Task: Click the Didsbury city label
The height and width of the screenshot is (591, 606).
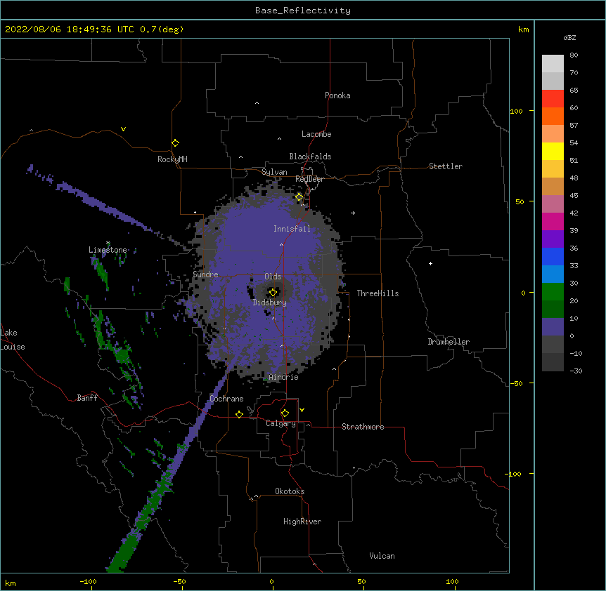Action: click(269, 303)
